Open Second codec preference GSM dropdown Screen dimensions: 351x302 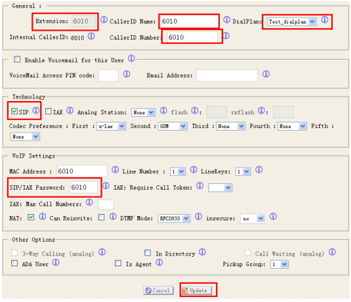173,126
